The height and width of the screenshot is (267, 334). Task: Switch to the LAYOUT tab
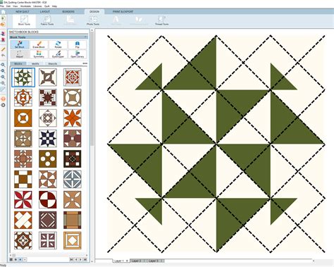click(x=44, y=11)
